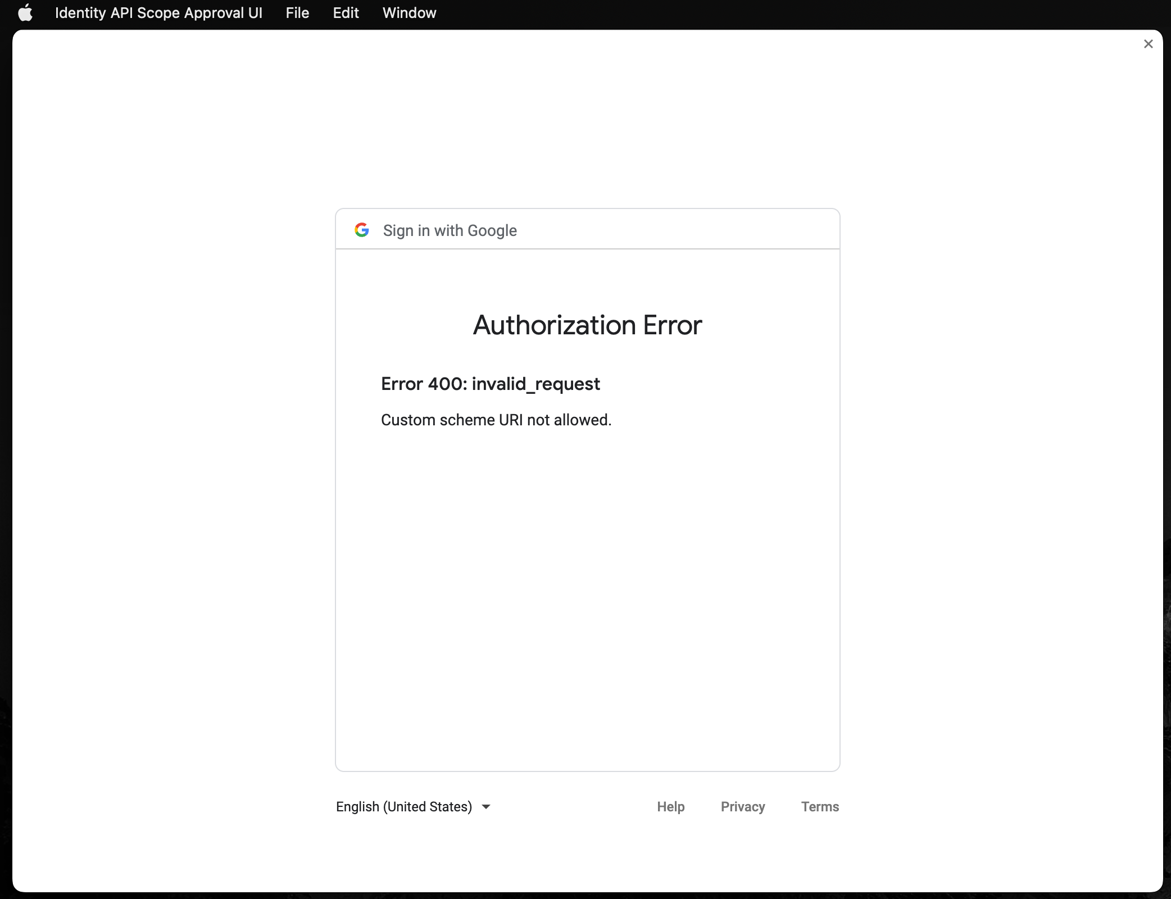Open the Help link
The height and width of the screenshot is (899, 1171).
click(x=671, y=806)
